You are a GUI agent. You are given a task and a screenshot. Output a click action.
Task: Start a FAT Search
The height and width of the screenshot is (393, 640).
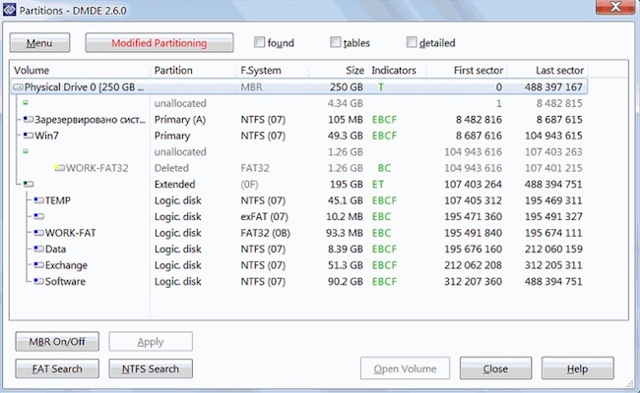pos(57,368)
